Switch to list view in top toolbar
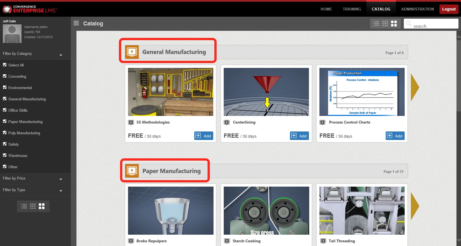 376,24
